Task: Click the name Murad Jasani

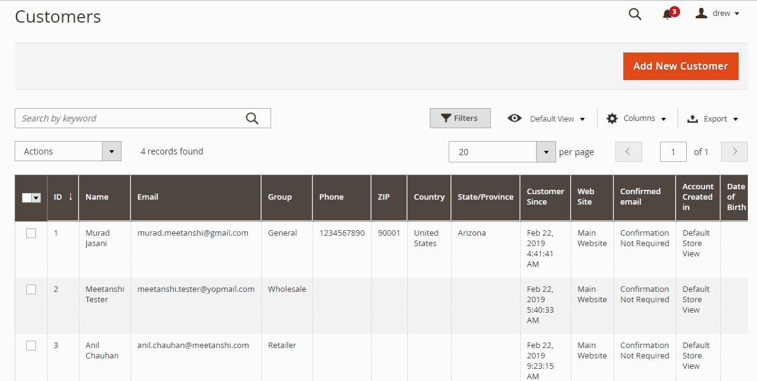Action: tap(98, 238)
